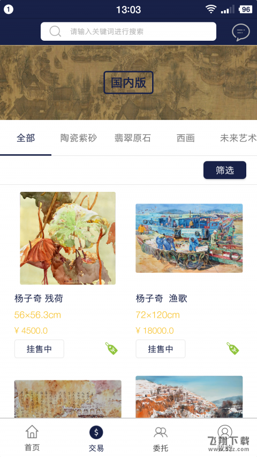Image resolution: width=257 pixels, height=457 pixels.
Task: Open the 渔歌 fishing boats painting thumbnail
Action: pos(189,238)
